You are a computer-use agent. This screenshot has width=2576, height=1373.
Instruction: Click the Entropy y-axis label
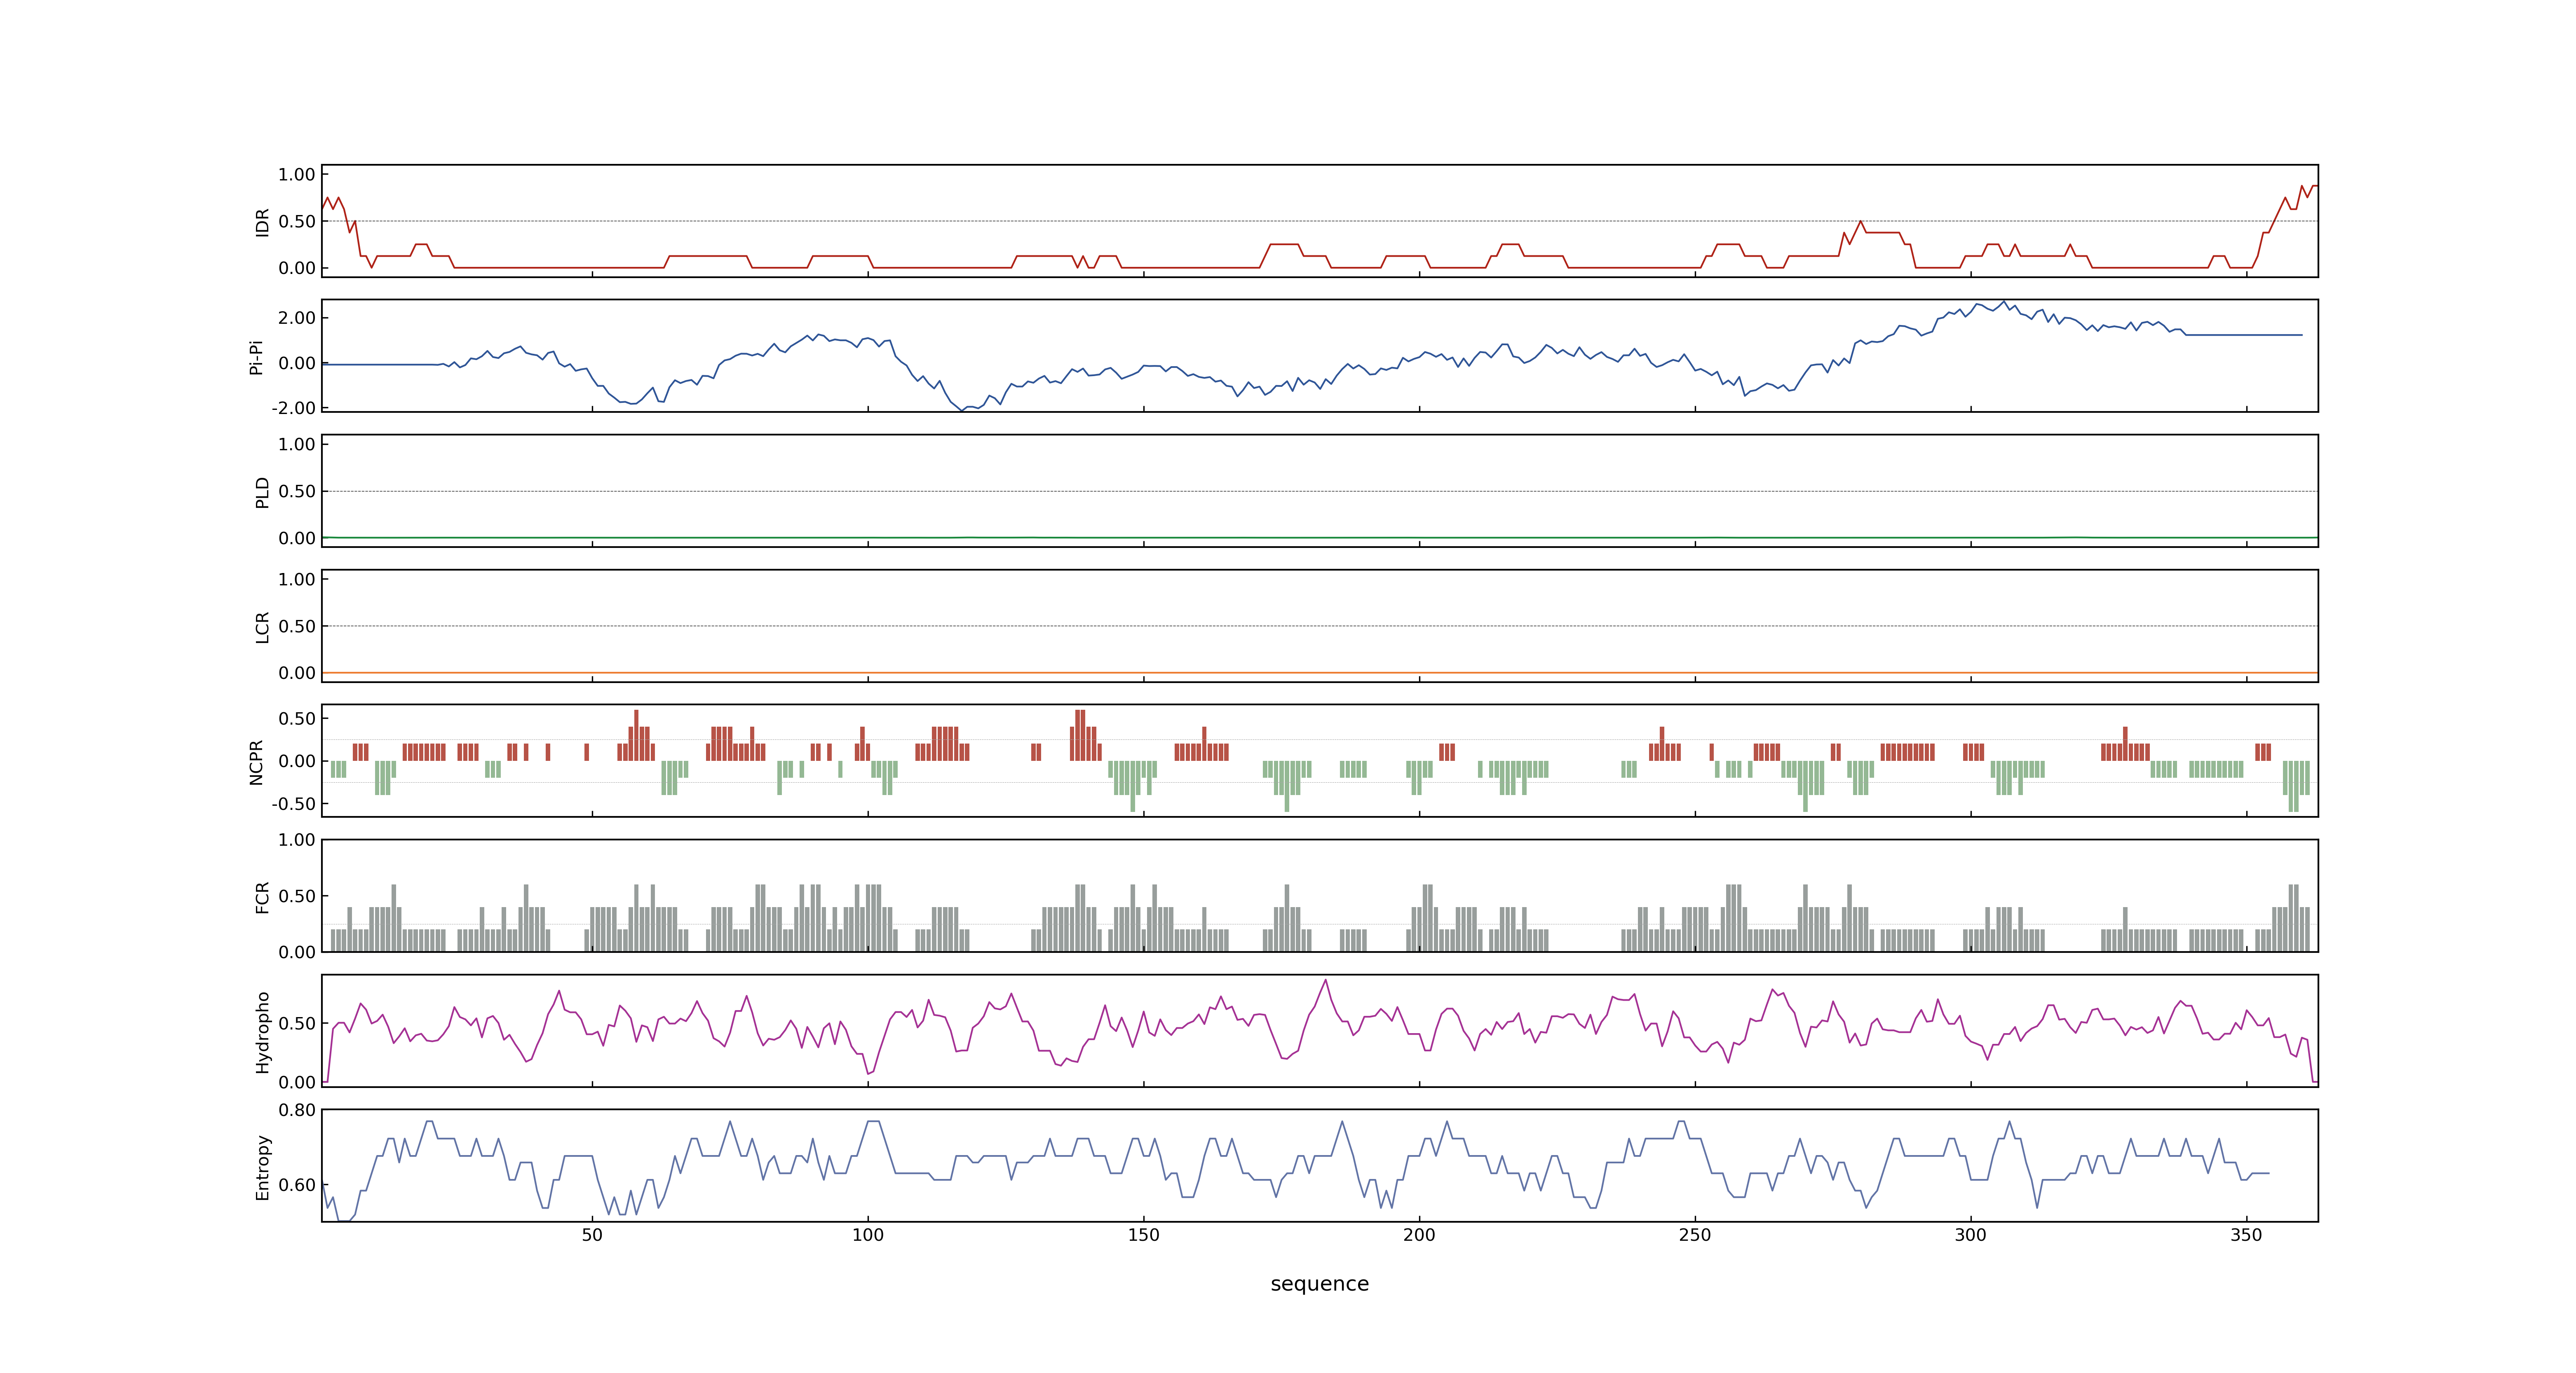pos(262,1166)
